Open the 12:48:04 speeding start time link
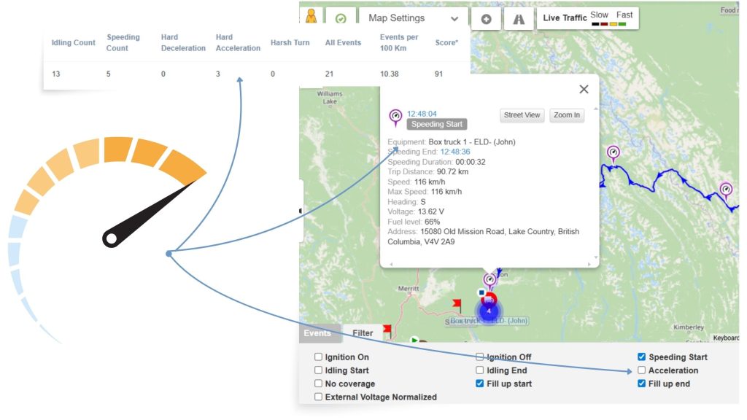The image size is (747, 420). 422,114
